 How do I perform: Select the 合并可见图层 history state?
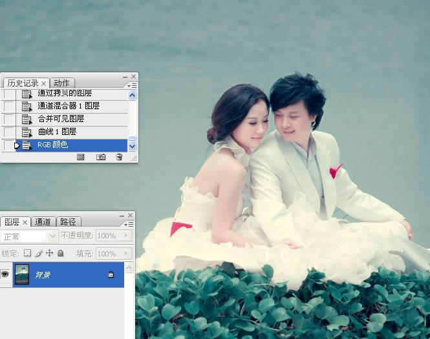[61, 119]
